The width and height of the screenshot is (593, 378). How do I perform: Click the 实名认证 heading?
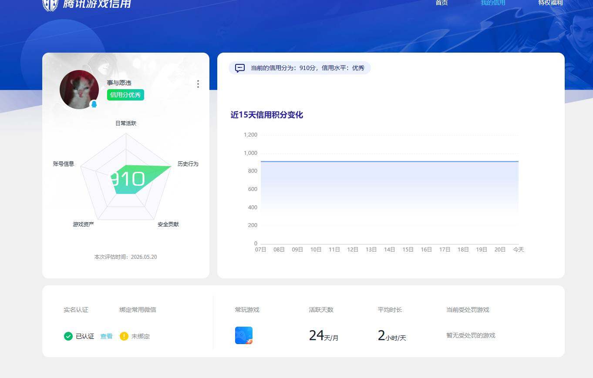pos(76,310)
